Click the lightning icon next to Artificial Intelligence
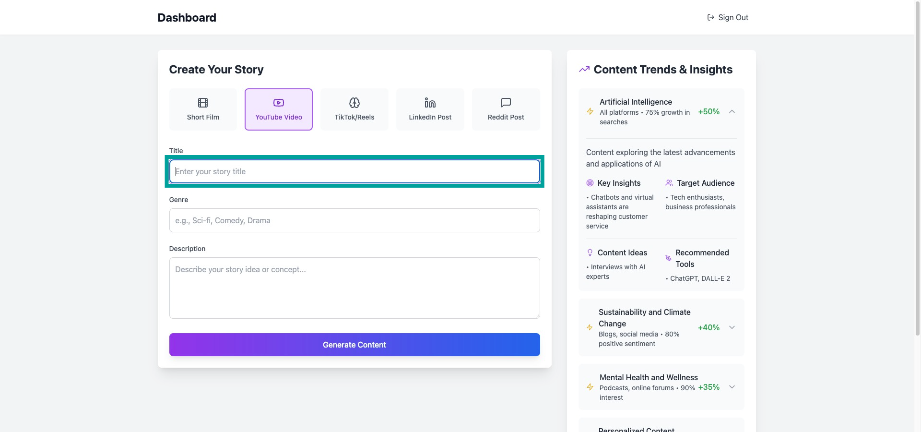The image size is (921, 432). [590, 112]
